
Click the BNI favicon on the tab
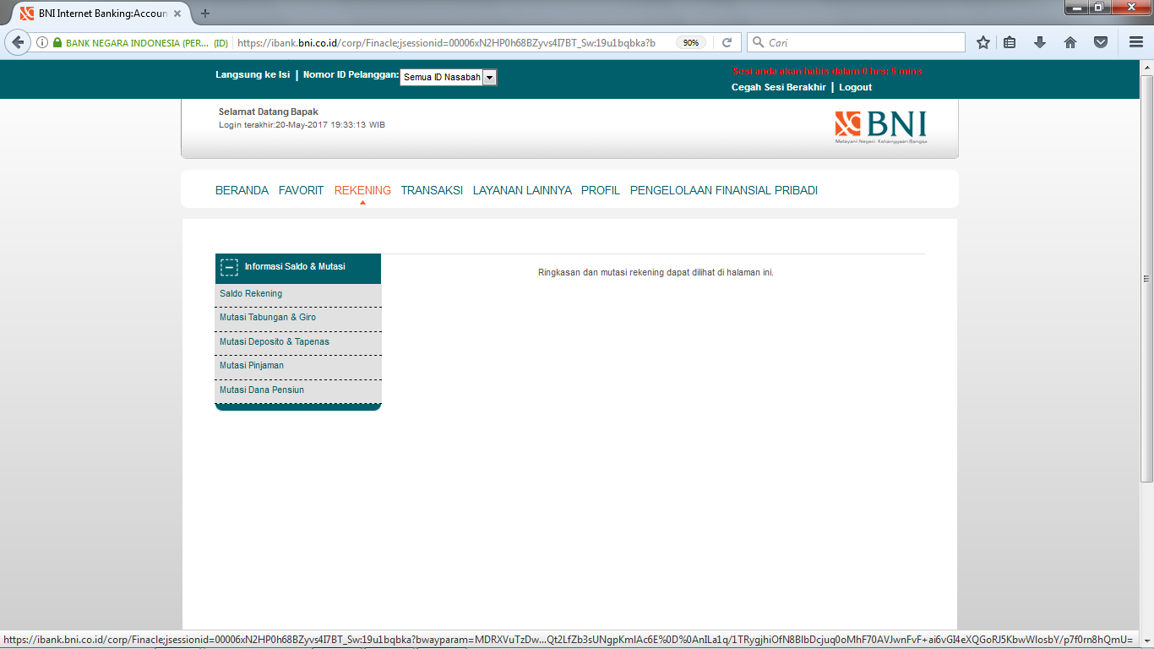27,14
